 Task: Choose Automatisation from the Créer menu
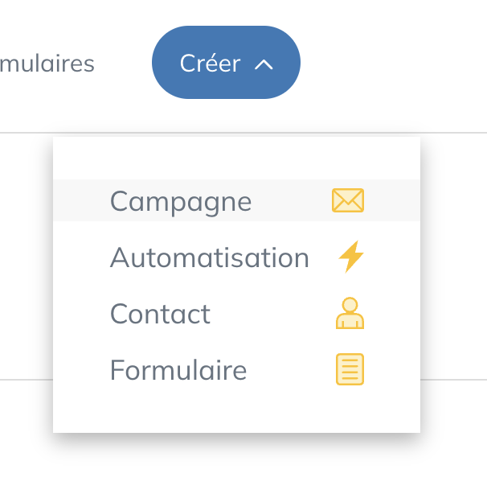point(236,257)
